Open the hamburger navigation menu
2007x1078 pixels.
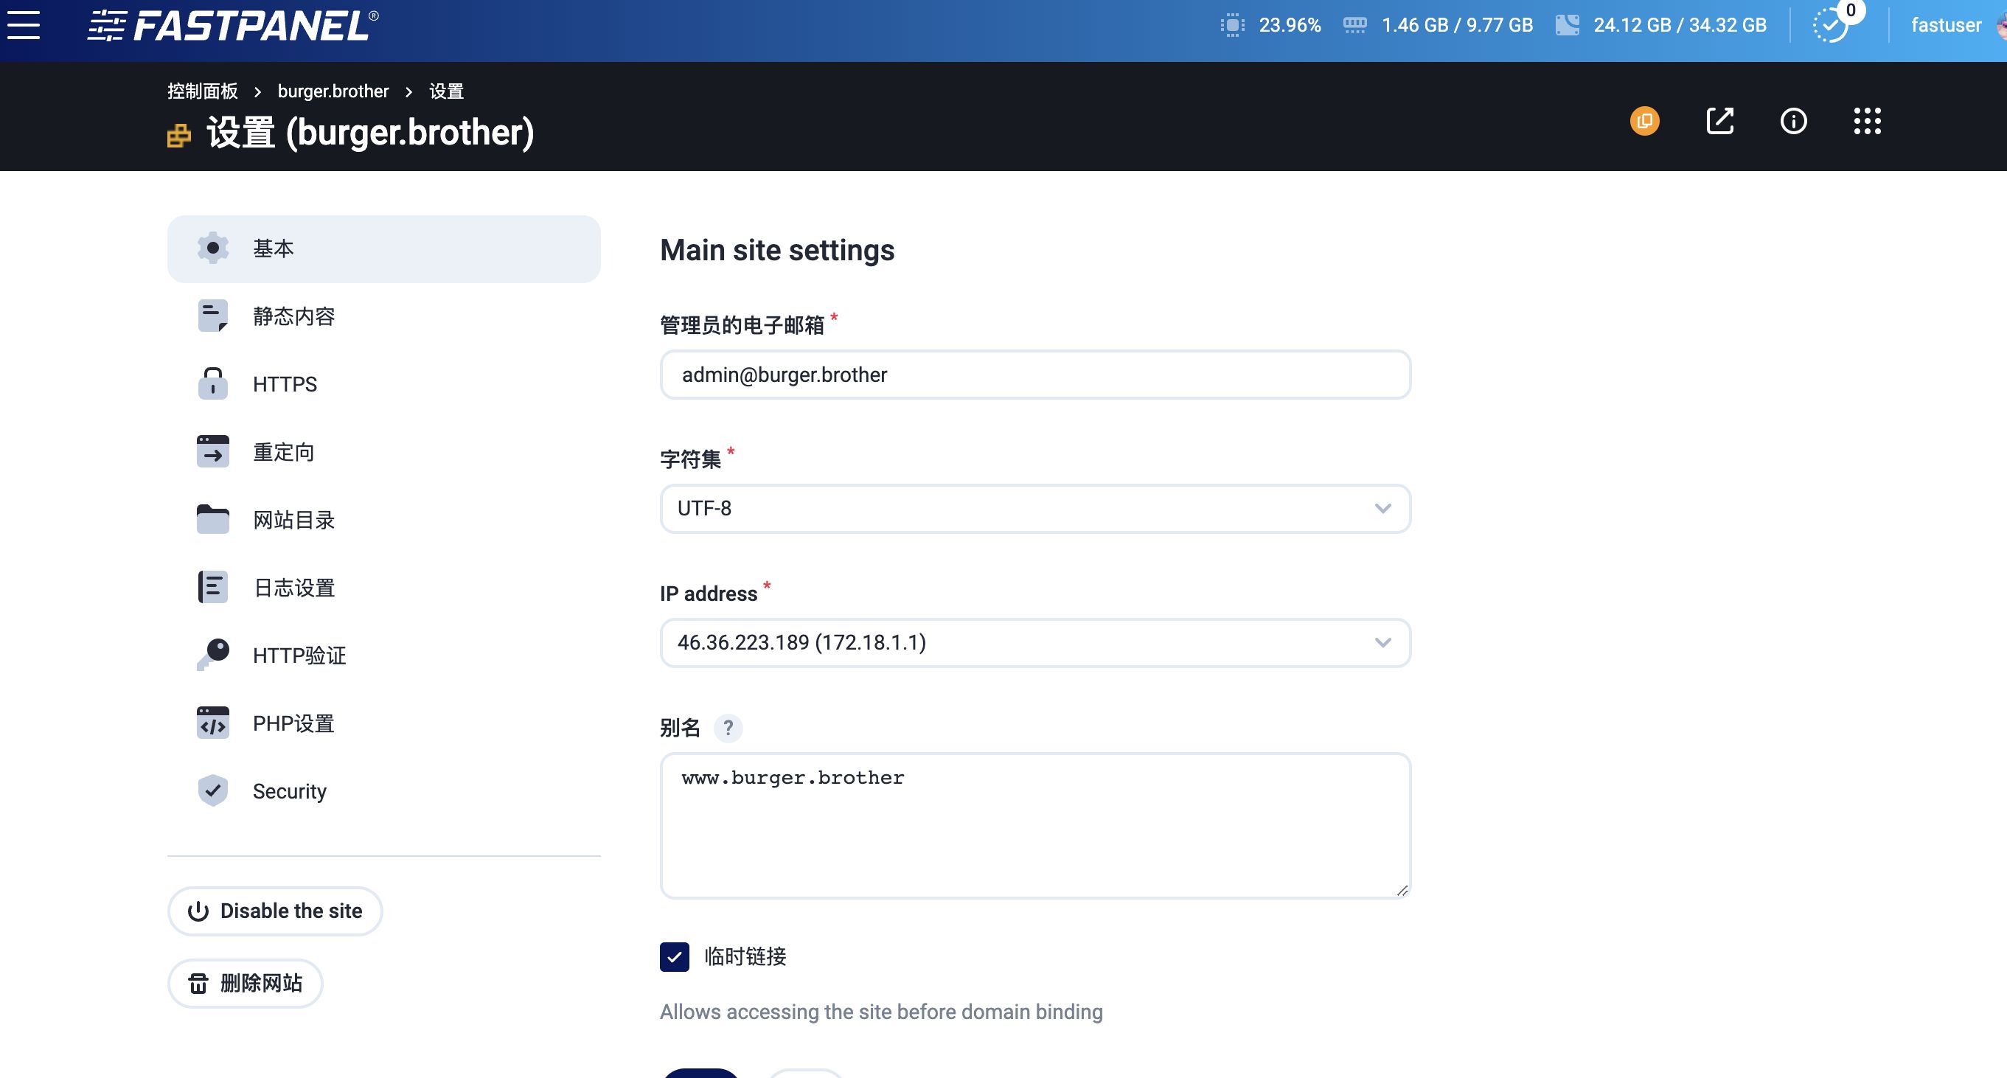pyautogui.click(x=24, y=24)
